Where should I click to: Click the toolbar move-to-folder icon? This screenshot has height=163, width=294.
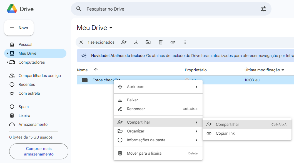(148, 42)
